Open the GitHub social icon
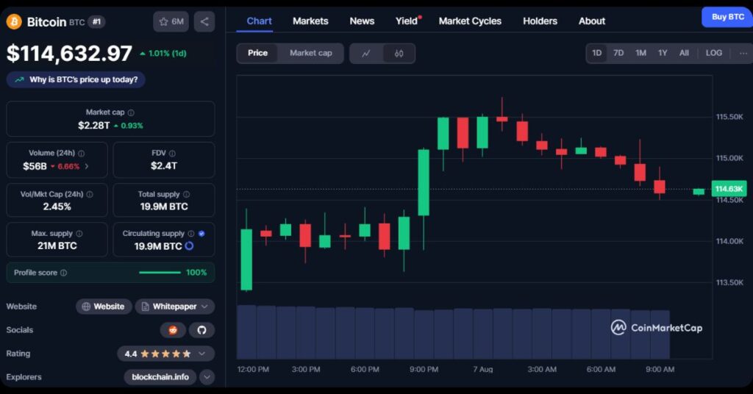The width and height of the screenshot is (753, 394). tap(201, 330)
